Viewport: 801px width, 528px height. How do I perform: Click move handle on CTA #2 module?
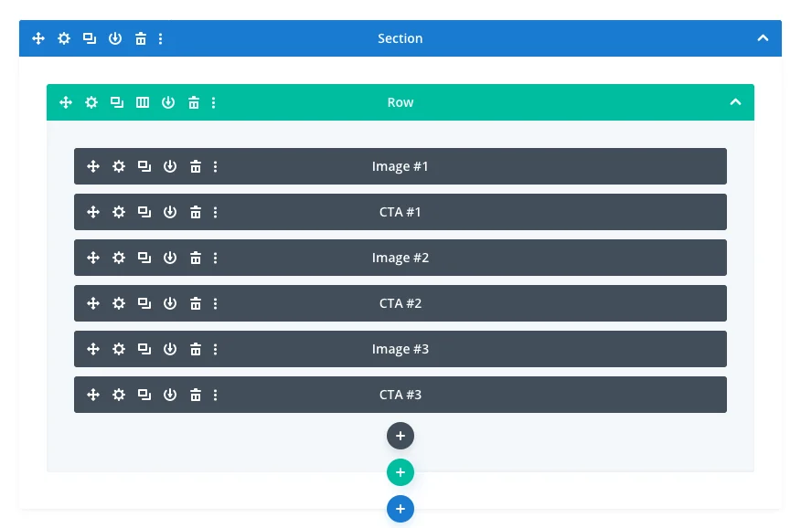[x=93, y=303]
